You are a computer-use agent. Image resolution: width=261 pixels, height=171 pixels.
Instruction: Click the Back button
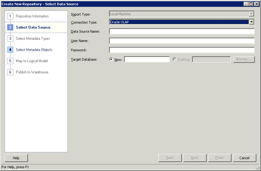click(x=170, y=158)
